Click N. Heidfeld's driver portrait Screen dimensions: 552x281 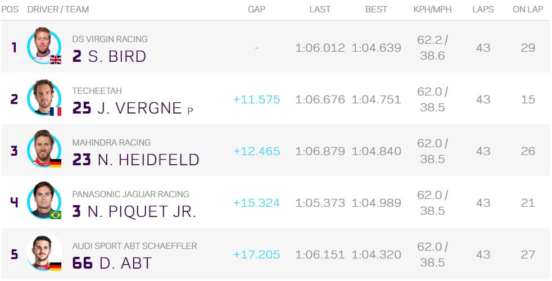click(x=44, y=149)
